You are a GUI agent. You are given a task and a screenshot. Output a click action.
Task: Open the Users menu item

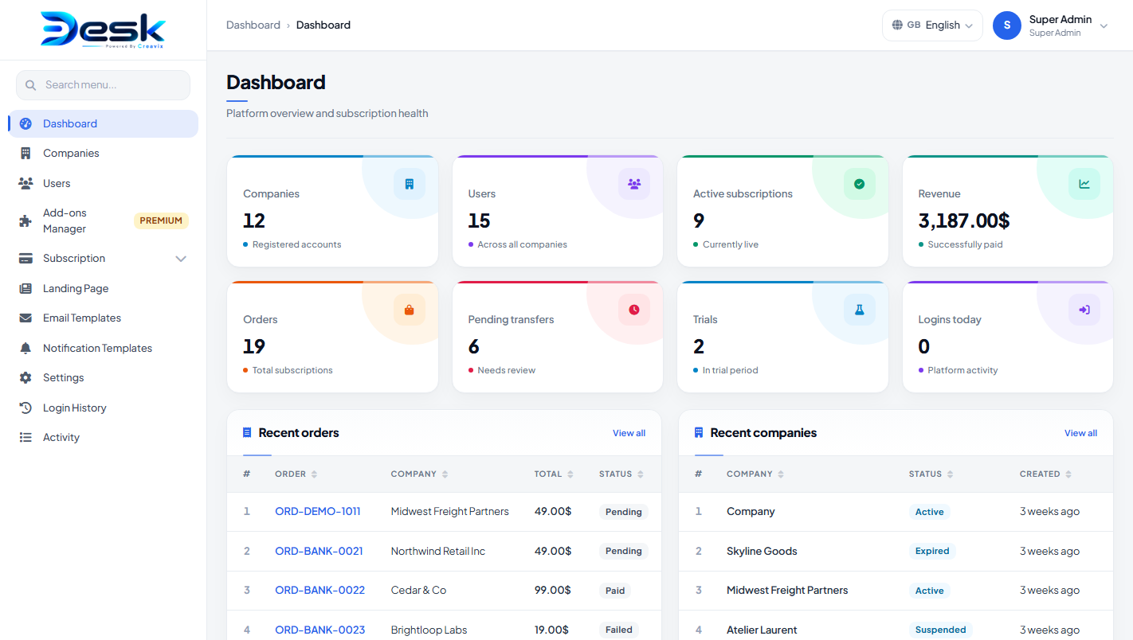click(103, 183)
